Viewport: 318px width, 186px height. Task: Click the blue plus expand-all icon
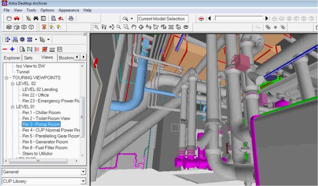pyautogui.click(x=12, y=49)
